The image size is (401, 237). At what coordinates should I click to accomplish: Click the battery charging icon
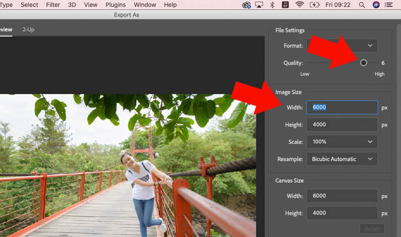tap(315, 5)
